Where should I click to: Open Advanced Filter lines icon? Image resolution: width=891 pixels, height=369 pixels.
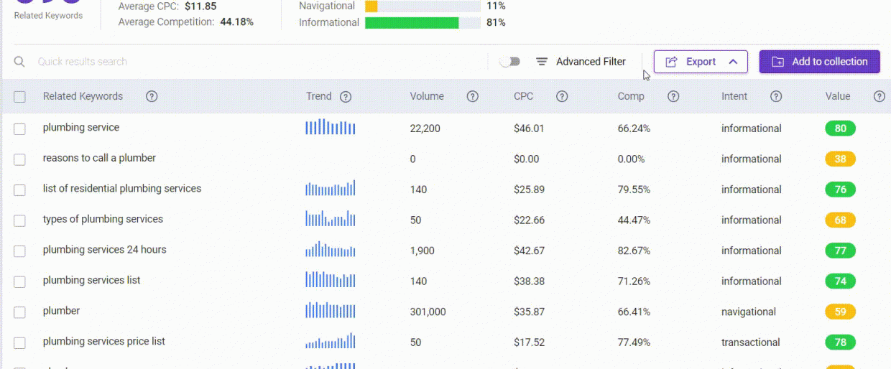542,62
